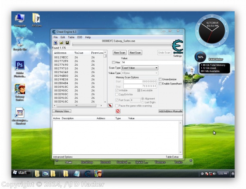Open the Table menu

[71, 37]
